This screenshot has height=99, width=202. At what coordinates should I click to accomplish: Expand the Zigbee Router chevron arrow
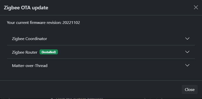point(187,52)
